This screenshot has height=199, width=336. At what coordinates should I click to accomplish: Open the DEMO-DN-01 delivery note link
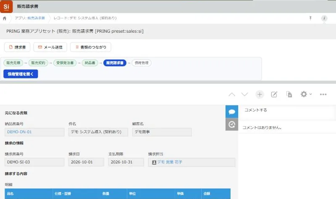tap(19, 132)
